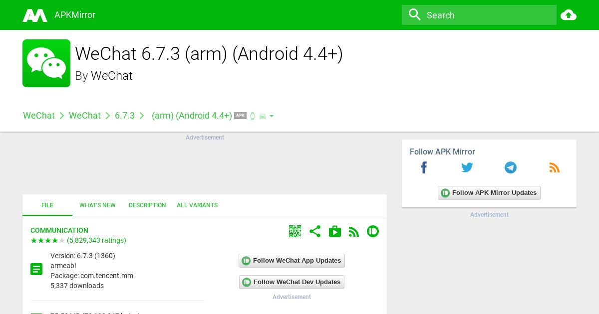Click the Pushbullet icon in file panel

[x=373, y=231]
